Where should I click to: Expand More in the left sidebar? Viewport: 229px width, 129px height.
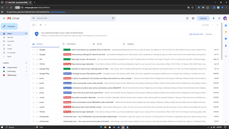point(9,57)
